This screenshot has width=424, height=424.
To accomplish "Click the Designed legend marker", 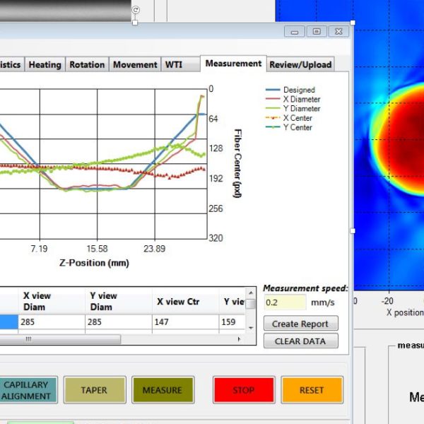I will click(x=273, y=90).
